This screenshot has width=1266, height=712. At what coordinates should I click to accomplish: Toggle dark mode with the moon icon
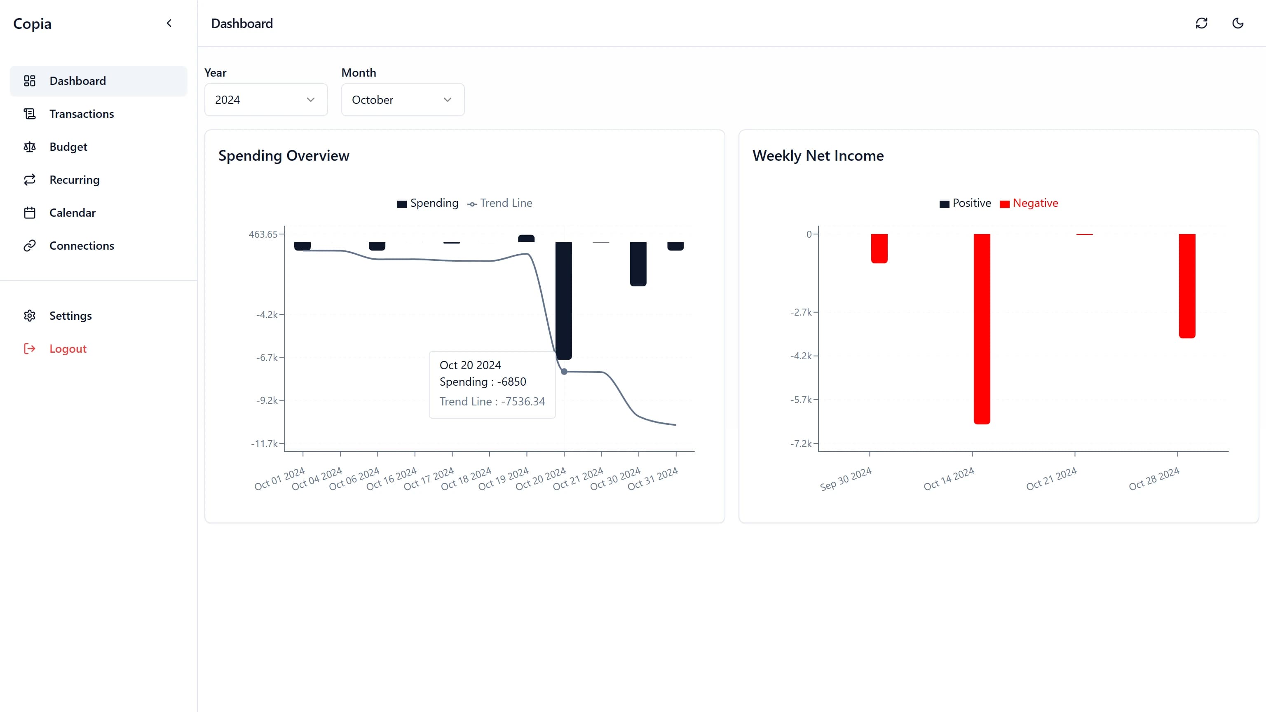tap(1238, 23)
